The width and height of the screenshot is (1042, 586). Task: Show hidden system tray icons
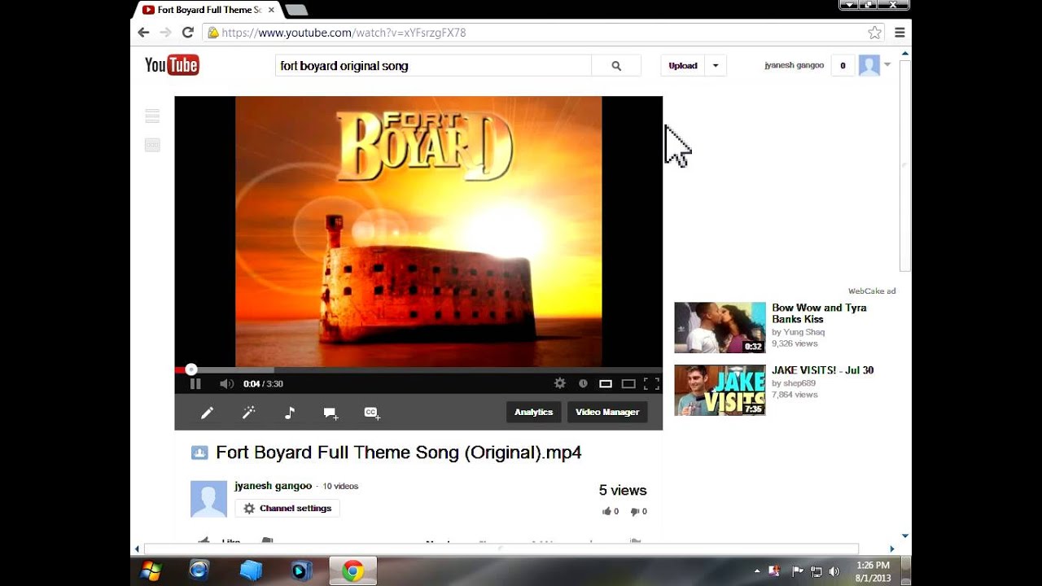[757, 571]
